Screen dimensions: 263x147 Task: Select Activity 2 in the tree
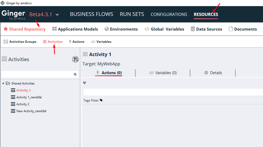coord(23,104)
